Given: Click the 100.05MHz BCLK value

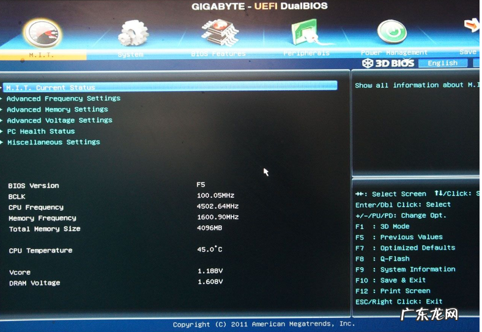Looking at the screenshot, I should (215, 195).
